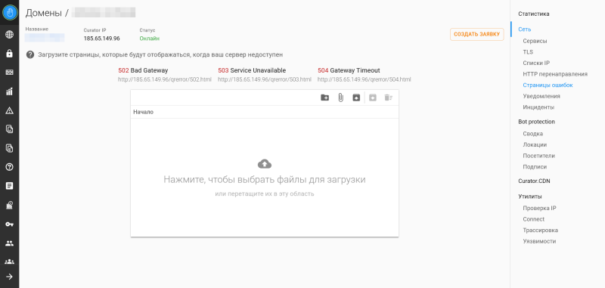The height and width of the screenshot is (288, 605).
Task: Open the warning triangle icon in sidebar
Action: pos(9,110)
